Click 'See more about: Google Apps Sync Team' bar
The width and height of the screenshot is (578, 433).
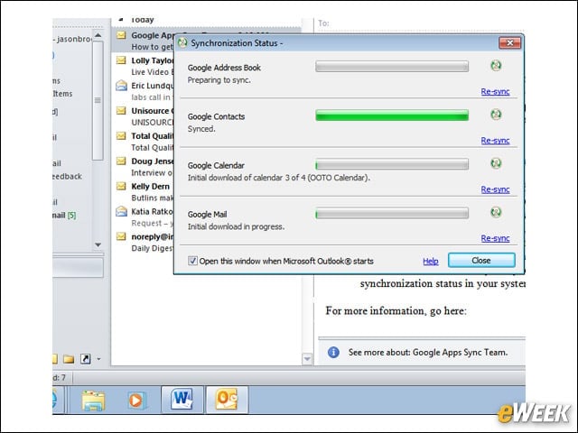(x=422, y=353)
